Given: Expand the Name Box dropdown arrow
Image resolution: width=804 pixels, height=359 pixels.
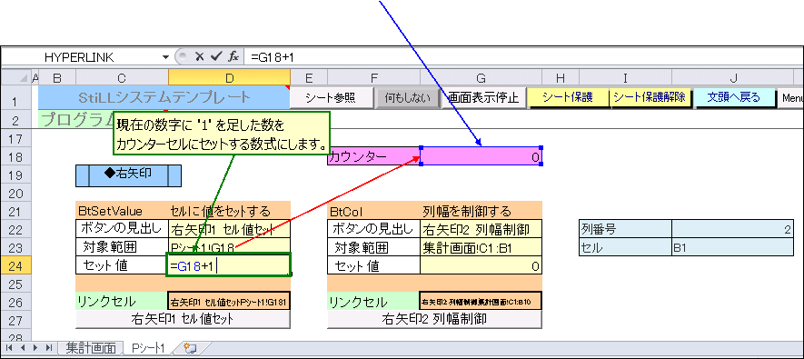Looking at the screenshot, I should click(x=165, y=56).
